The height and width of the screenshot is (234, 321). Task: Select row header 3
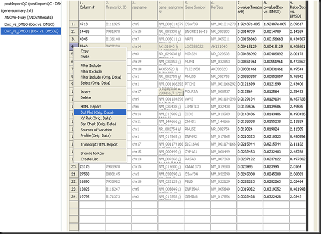pos(74,39)
